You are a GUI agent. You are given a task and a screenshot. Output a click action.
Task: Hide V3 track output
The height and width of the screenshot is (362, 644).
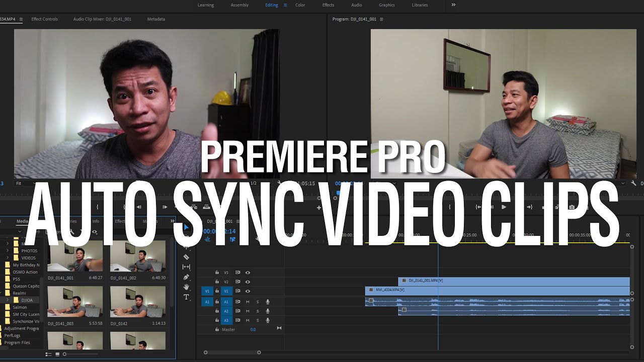tap(248, 273)
